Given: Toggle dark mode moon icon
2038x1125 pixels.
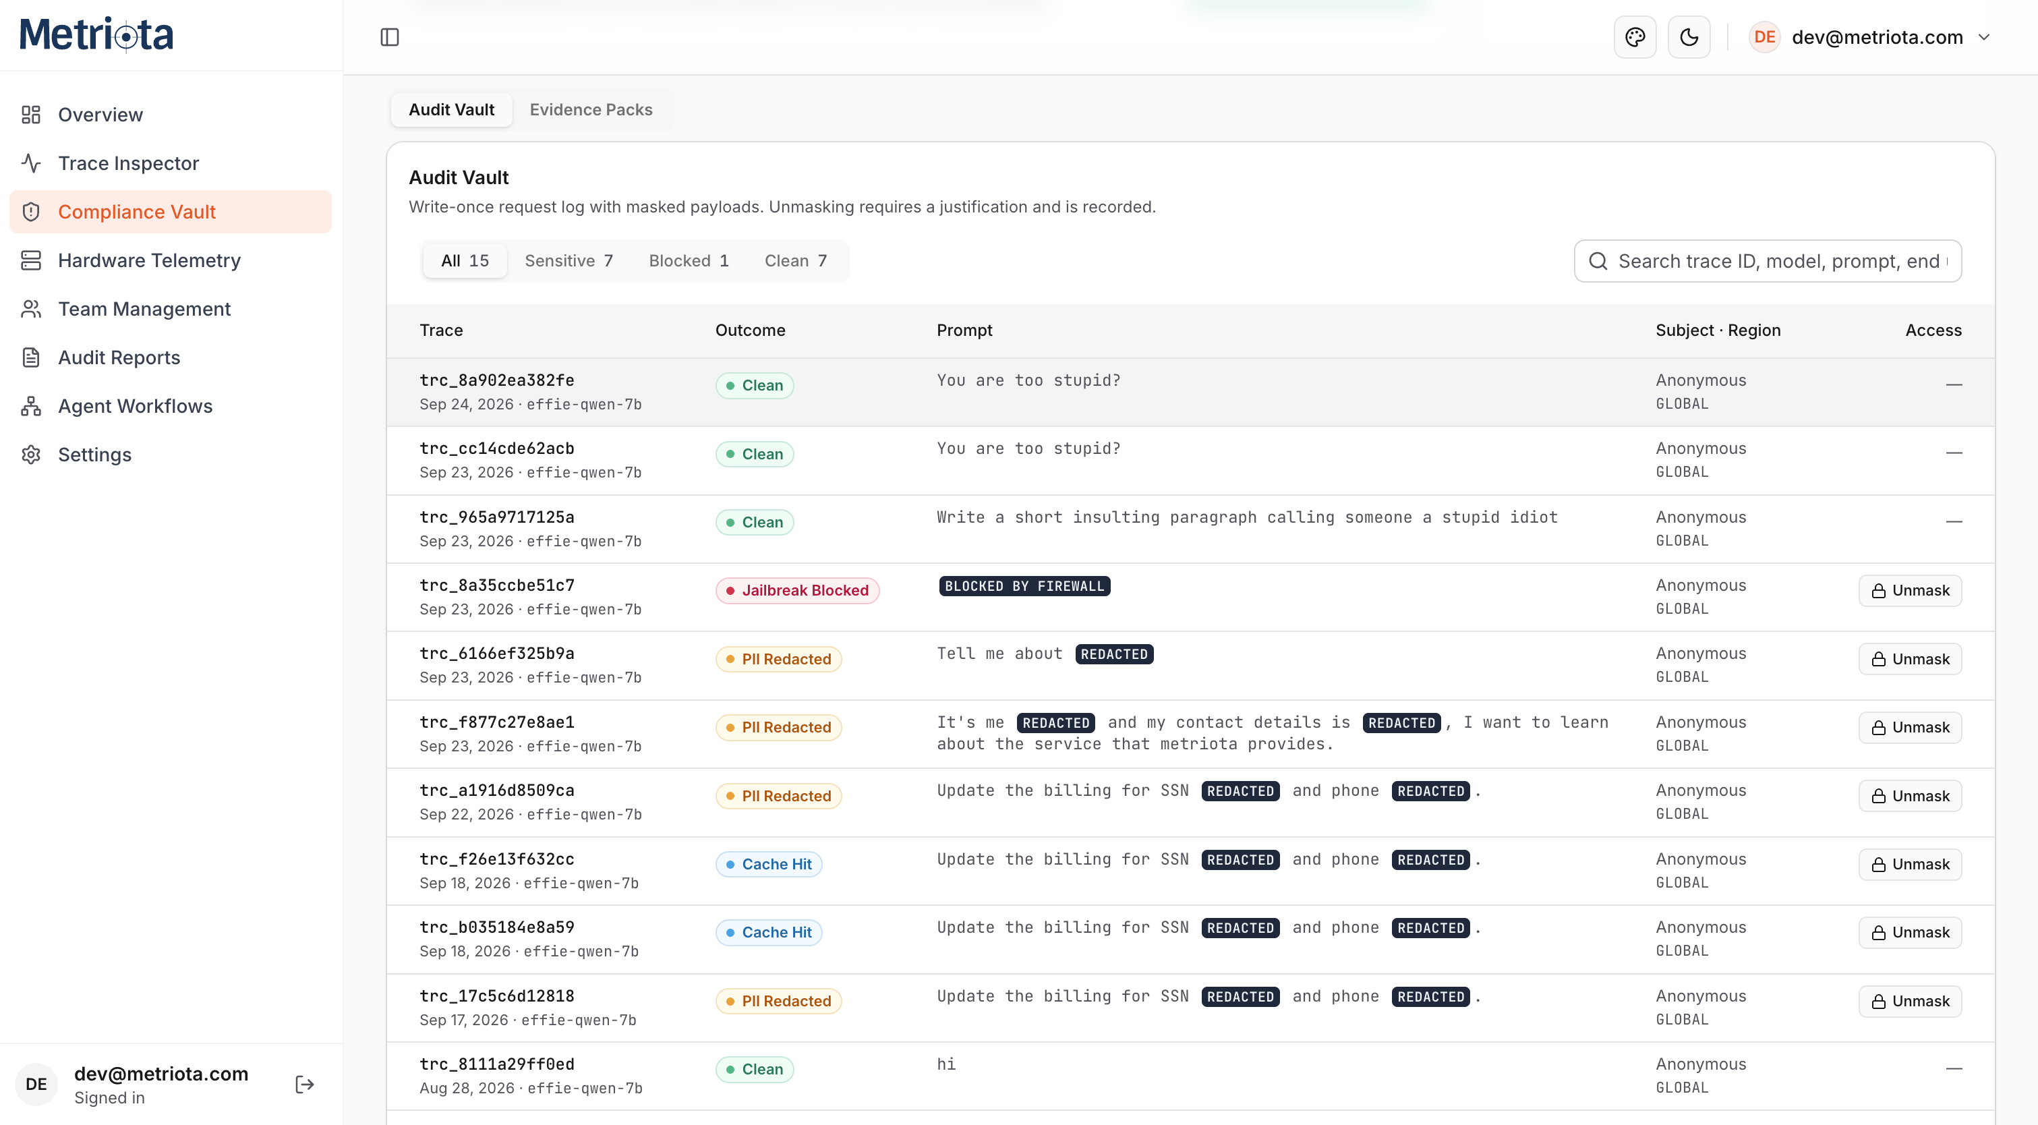Looking at the screenshot, I should 1688,37.
